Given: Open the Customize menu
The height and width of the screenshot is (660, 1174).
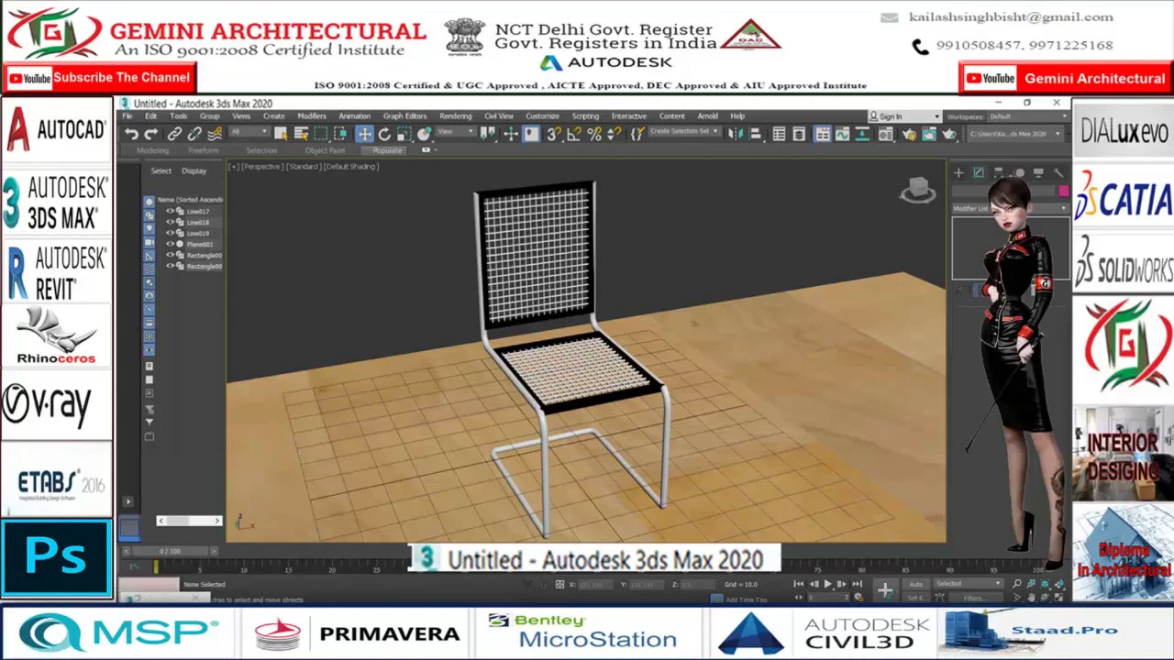Looking at the screenshot, I should [542, 116].
